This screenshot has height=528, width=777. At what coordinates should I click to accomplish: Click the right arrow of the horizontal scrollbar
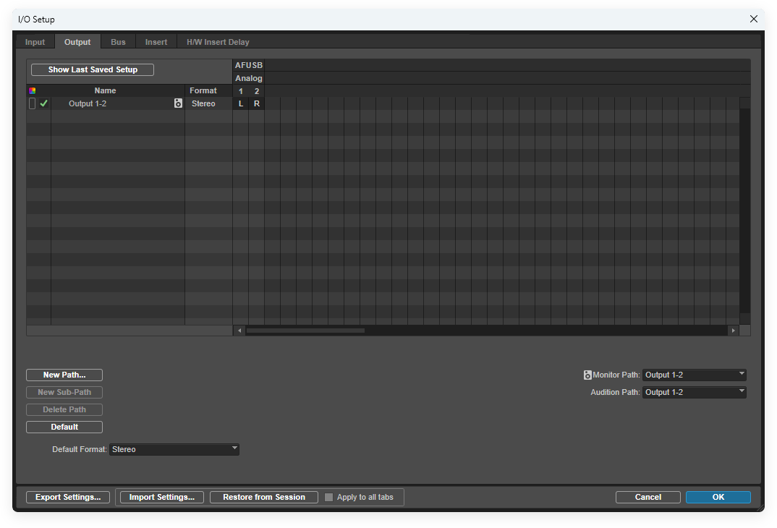point(734,331)
